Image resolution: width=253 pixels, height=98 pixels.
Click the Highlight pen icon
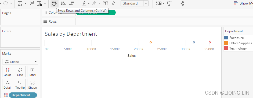[84, 3]
